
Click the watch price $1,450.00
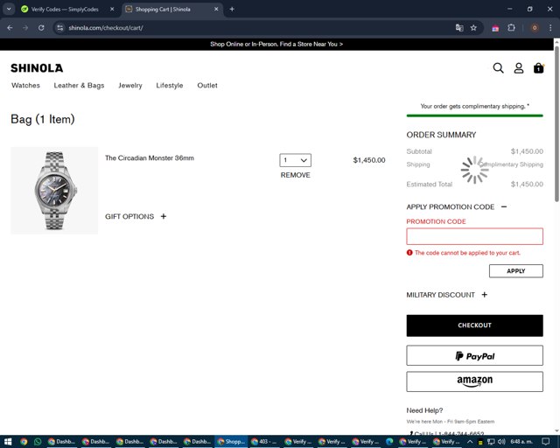point(369,160)
